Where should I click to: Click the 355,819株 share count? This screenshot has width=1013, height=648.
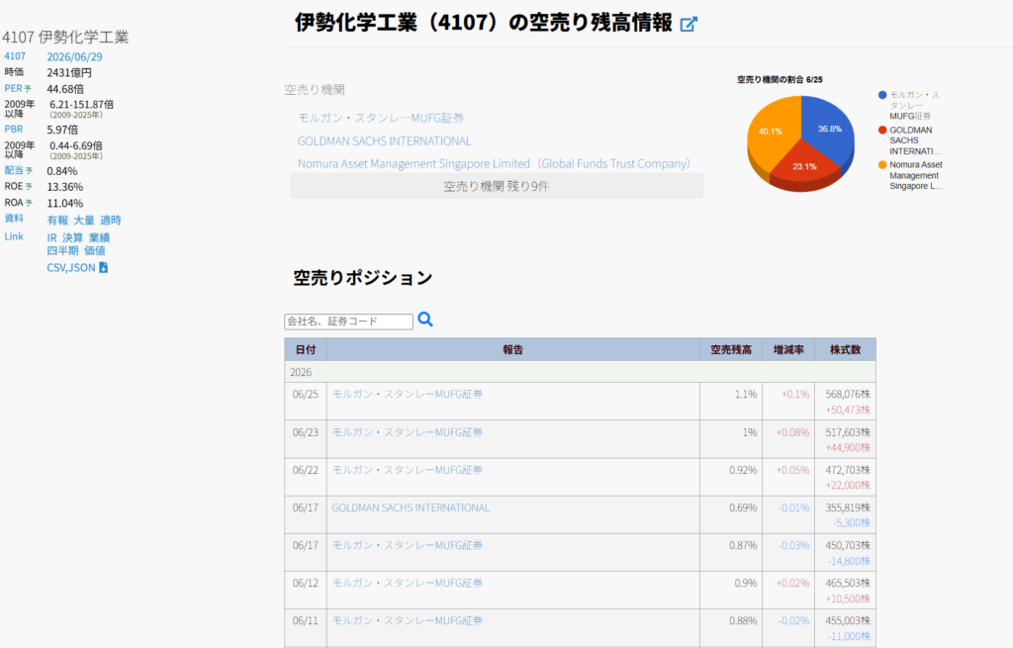[848, 508]
